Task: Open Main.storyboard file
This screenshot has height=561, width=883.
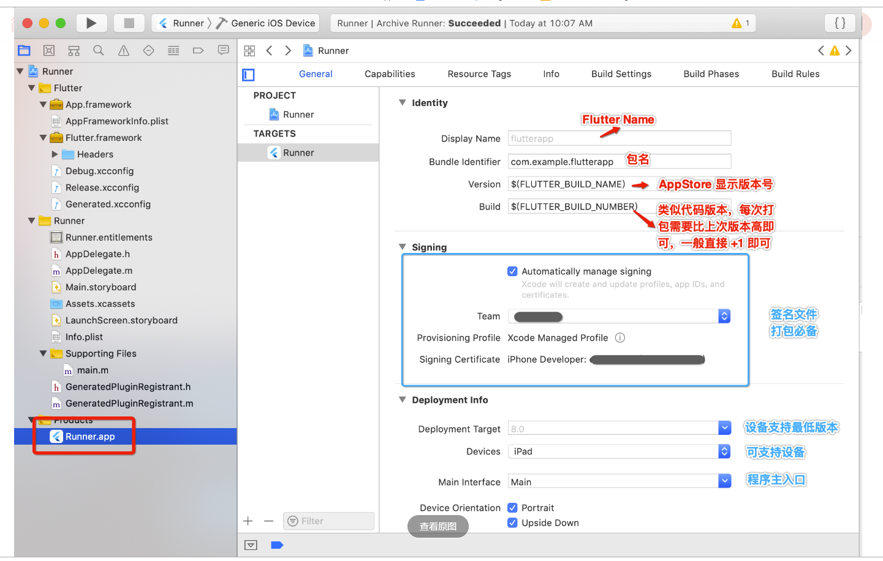Action: (100, 287)
